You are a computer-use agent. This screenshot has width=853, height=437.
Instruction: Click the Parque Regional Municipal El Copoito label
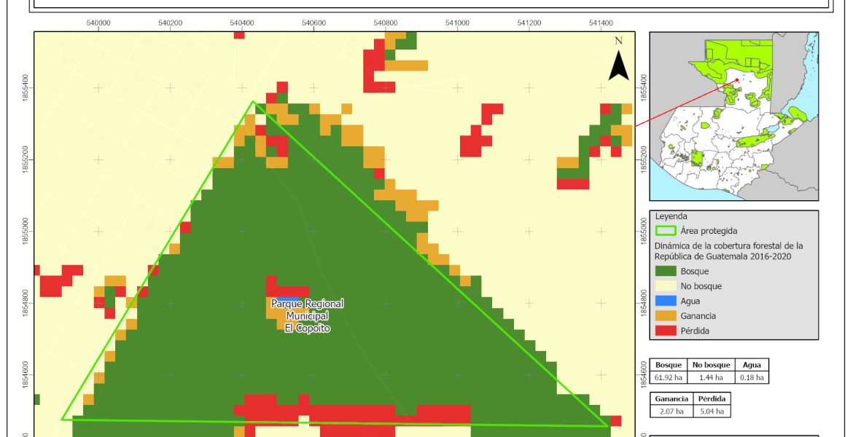pyautogui.click(x=307, y=315)
